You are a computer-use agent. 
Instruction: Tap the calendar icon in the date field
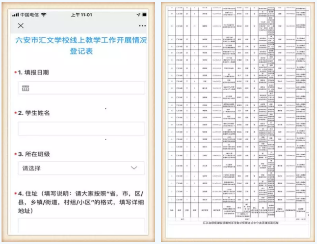26,88
